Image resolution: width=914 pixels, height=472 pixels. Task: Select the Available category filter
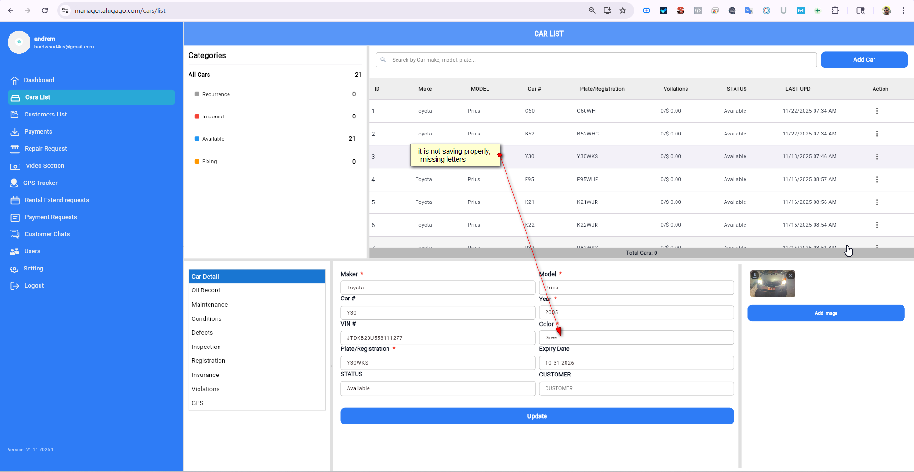213,139
